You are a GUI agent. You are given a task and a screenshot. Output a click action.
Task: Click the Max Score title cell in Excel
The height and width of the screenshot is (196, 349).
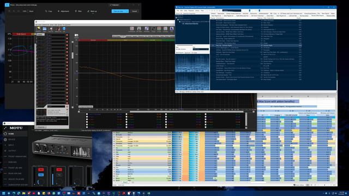[x=278, y=101]
